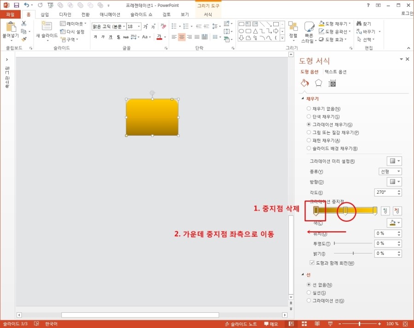This screenshot has width=414, height=328.
Task: Click the 각도 angle input field
Action: 385,192
